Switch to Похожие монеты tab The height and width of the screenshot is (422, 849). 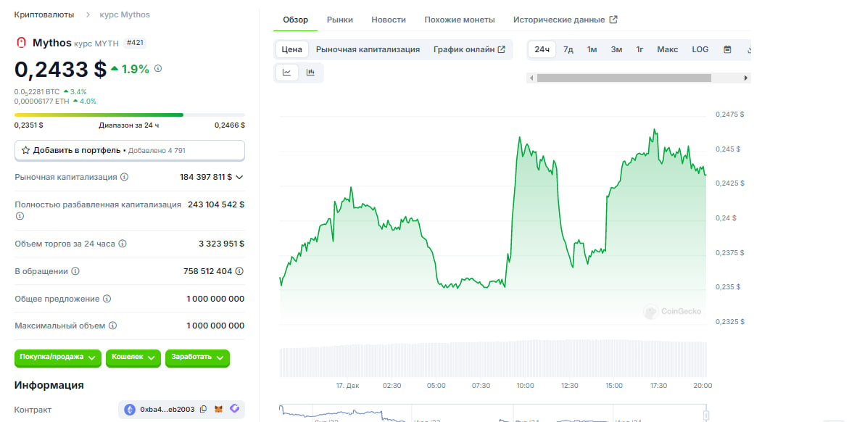click(x=460, y=20)
